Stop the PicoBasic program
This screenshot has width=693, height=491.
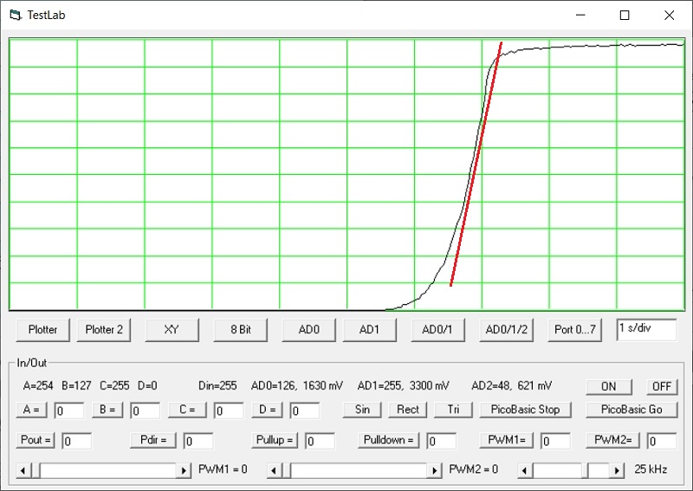(x=525, y=410)
